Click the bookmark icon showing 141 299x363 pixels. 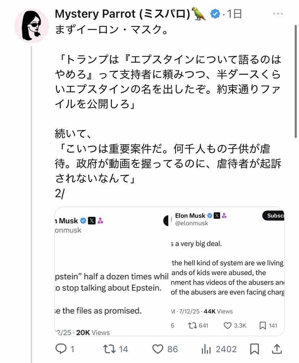click(263, 325)
